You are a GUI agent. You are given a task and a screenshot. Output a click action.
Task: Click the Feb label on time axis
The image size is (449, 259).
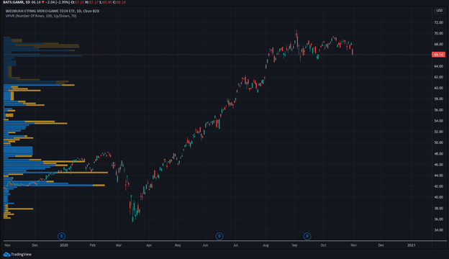(x=93, y=245)
